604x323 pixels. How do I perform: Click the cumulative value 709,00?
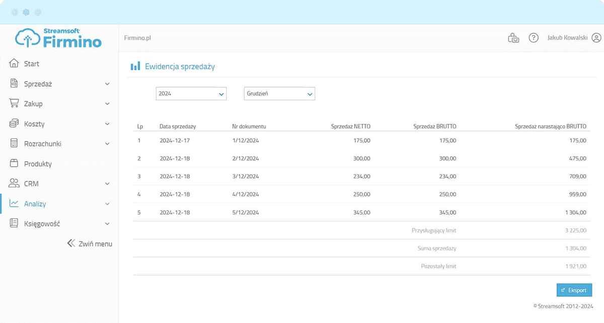tap(578, 176)
